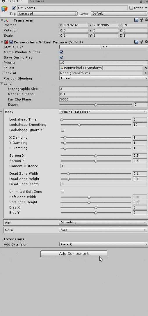Screen dimensions: 148x316
Task: Open the Transform component gear settings menu
Action: click(x=146, y=20)
